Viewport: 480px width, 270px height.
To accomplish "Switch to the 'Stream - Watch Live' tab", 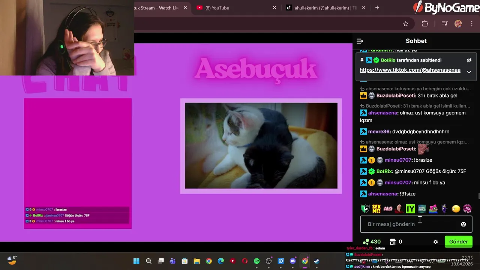I will point(157,8).
